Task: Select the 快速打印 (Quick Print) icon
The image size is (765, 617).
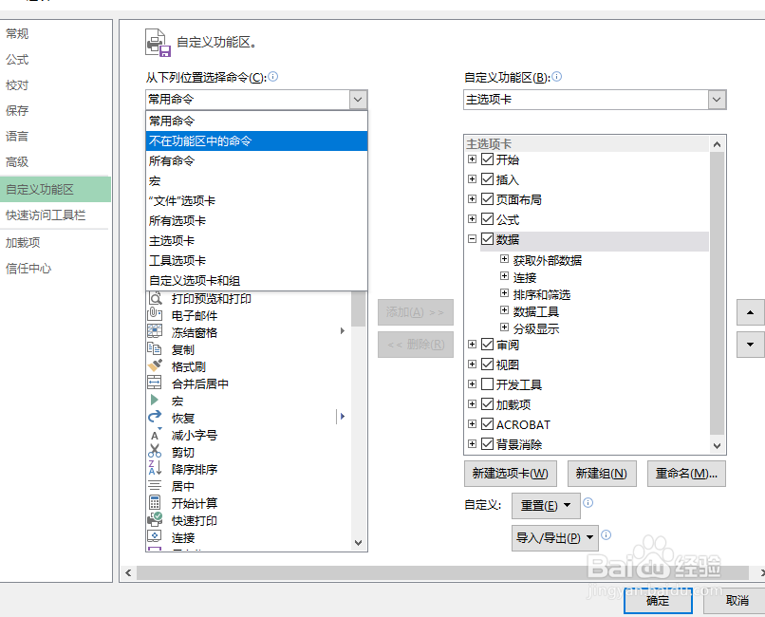Action: pyautogui.click(x=156, y=520)
